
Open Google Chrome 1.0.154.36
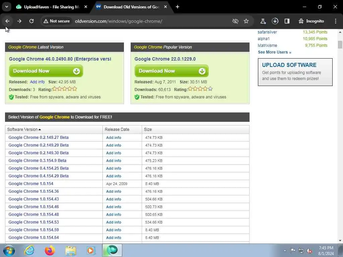point(34,191)
